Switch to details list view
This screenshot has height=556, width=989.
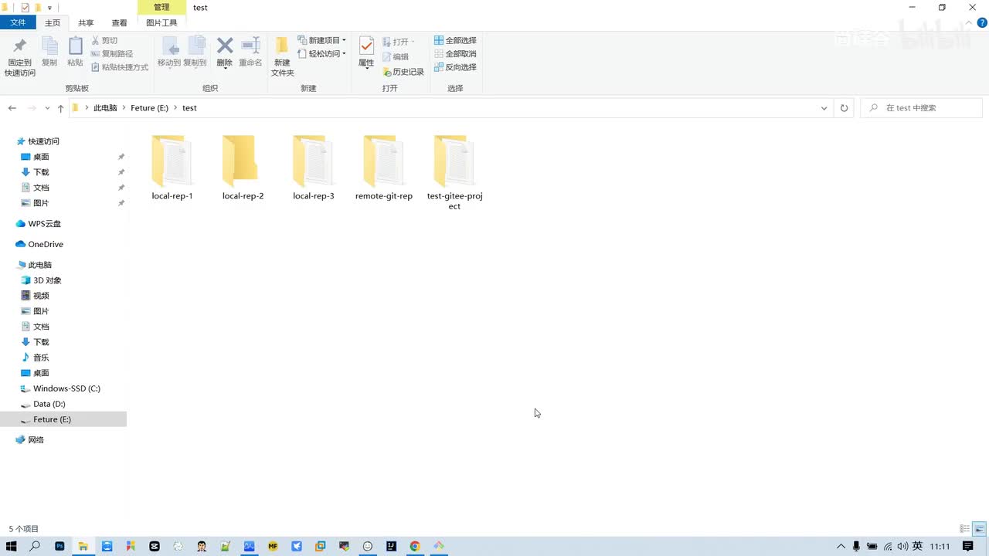pos(965,529)
